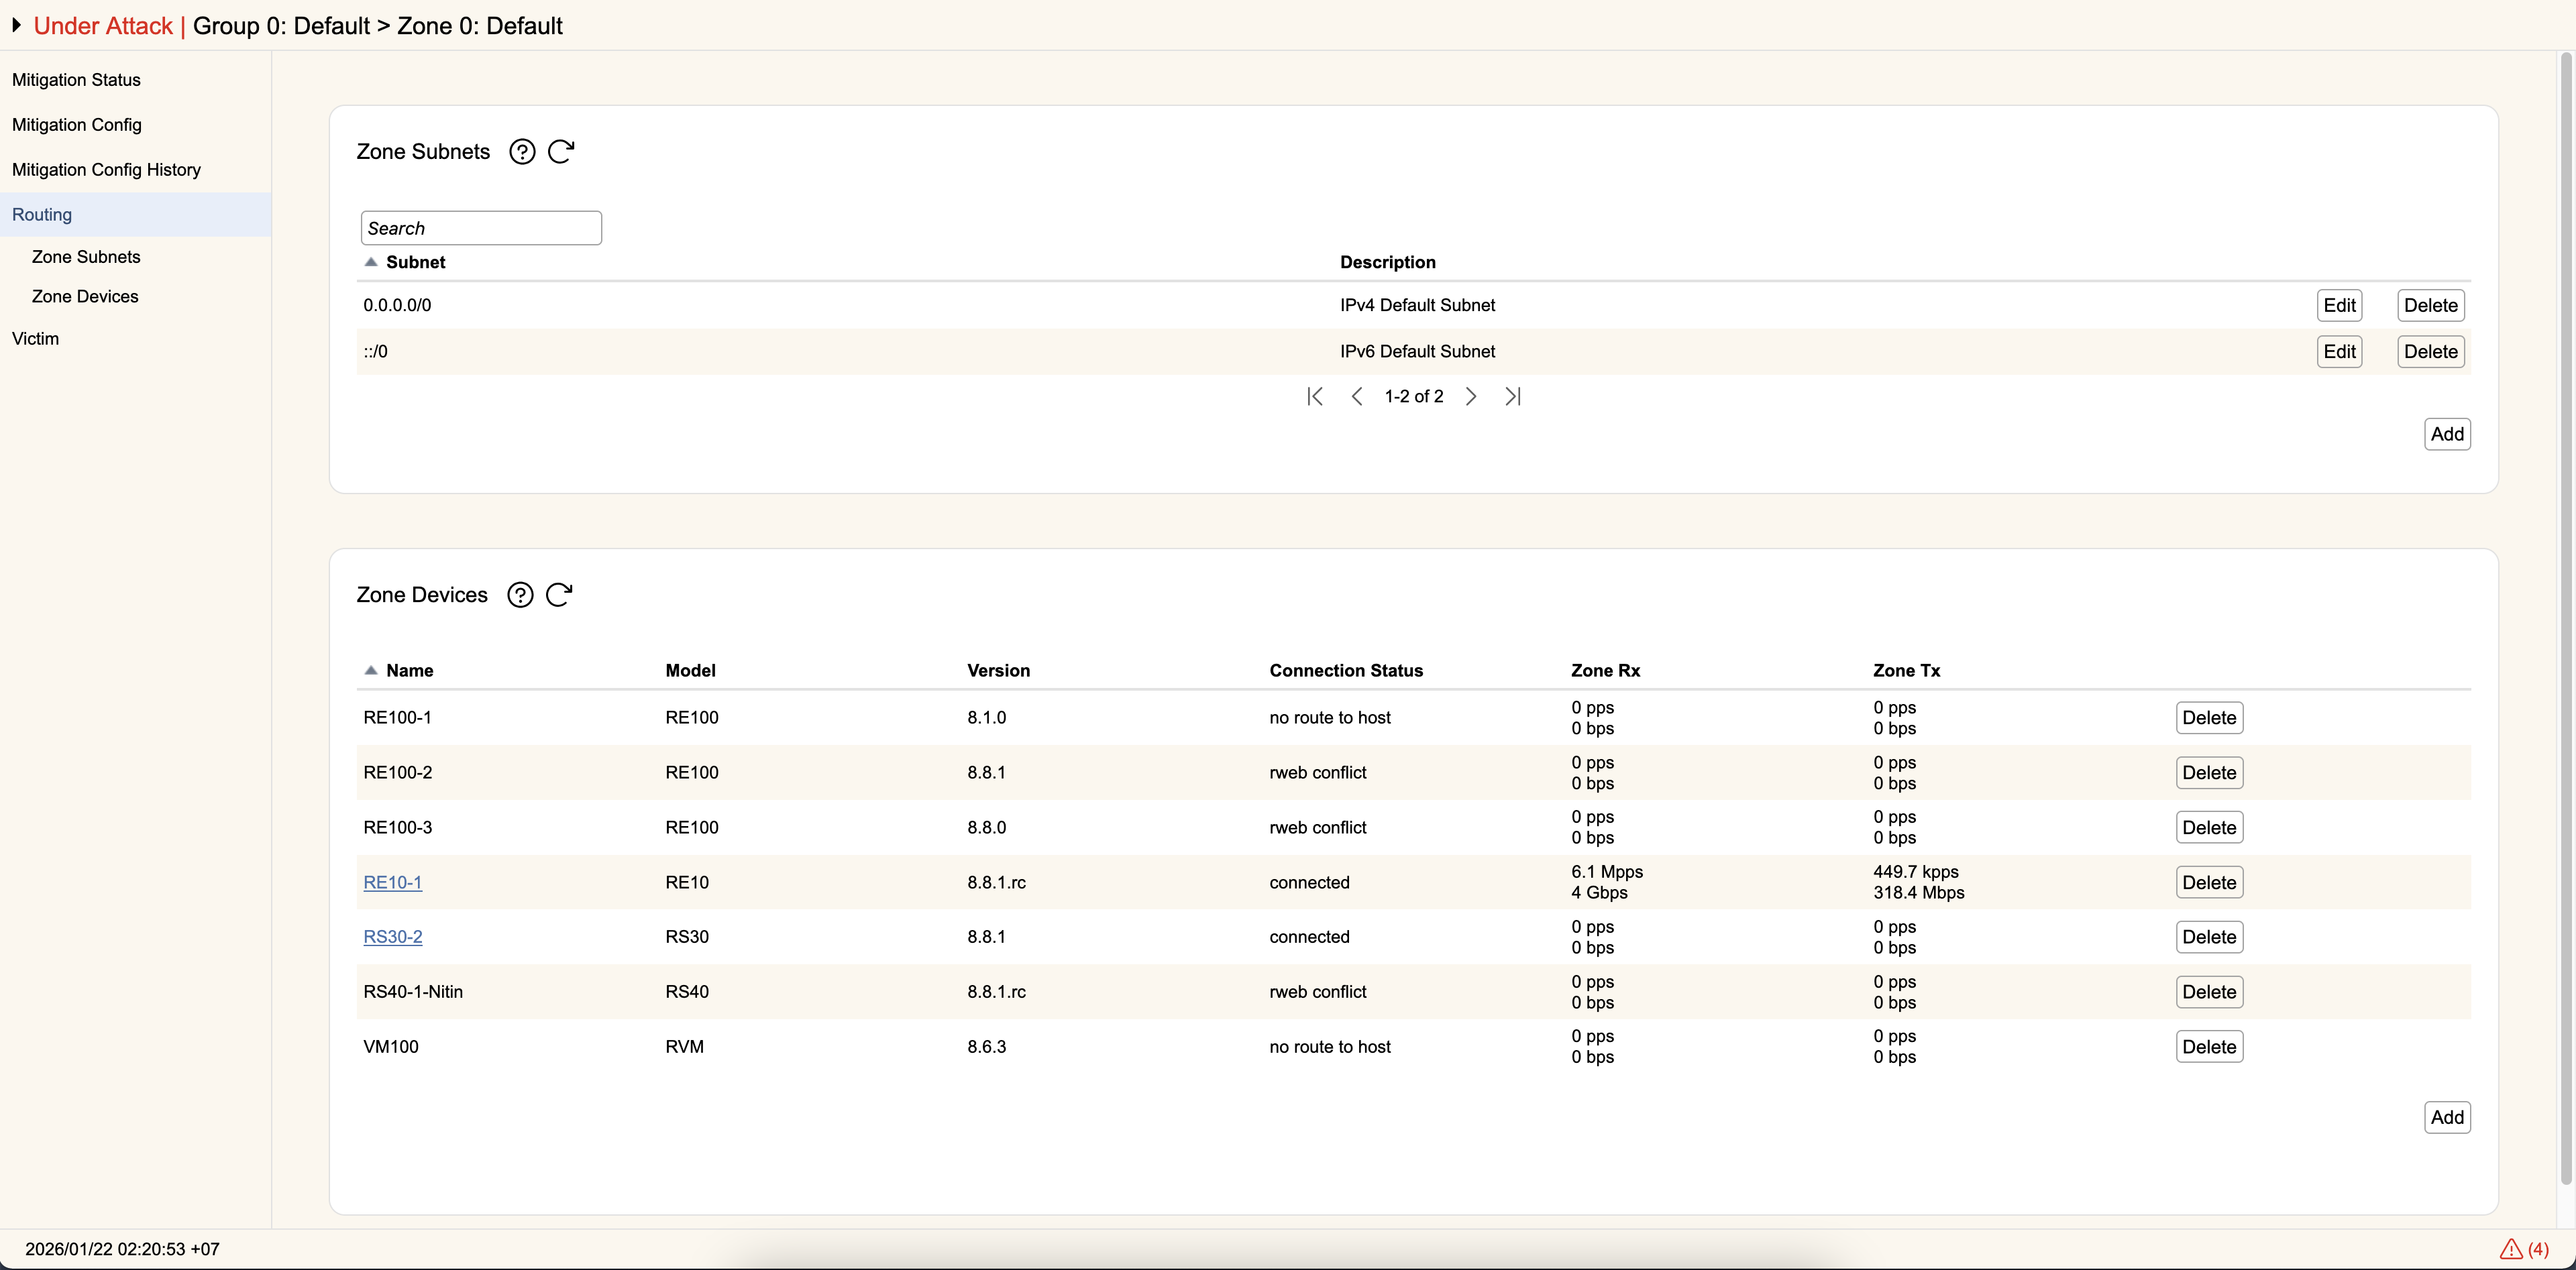Image resolution: width=2576 pixels, height=1270 pixels.
Task: Delete device RS30-2
Action: (2209, 937)
